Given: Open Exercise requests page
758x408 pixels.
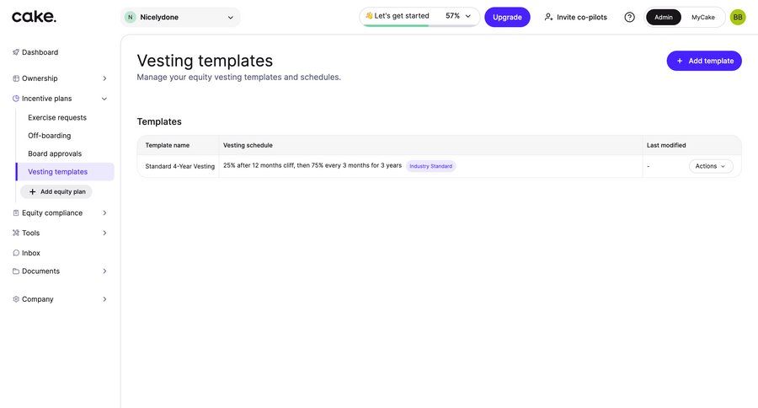Looking at the screenshot, I should coord(57,118).
